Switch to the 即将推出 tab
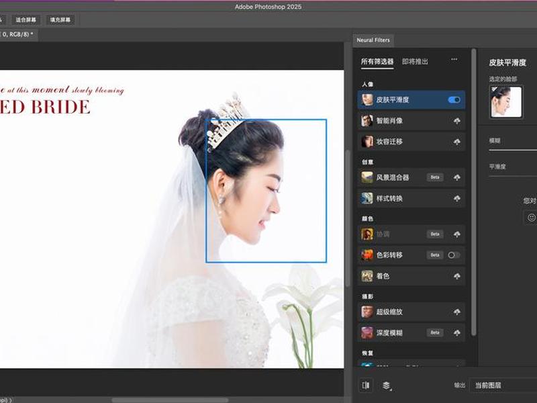Screen dimensions: 537x403 (415, 62)
